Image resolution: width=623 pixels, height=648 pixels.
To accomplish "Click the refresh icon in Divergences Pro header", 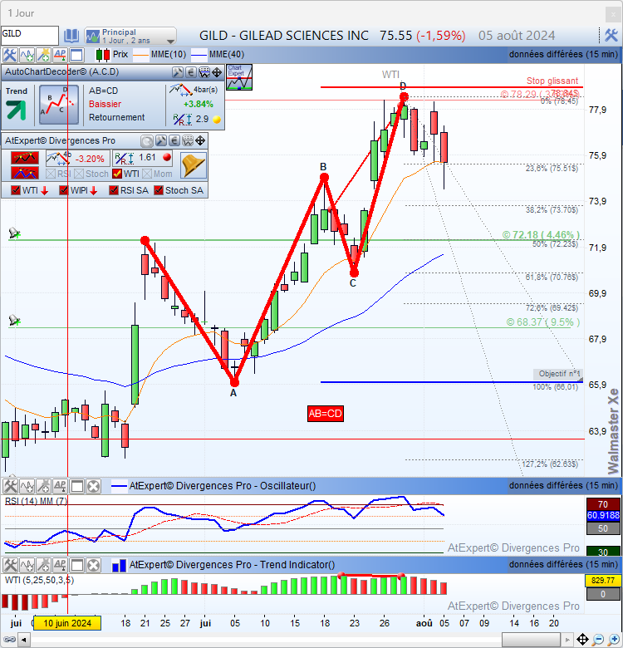I will pyautogui.click(x=147, y=141).
